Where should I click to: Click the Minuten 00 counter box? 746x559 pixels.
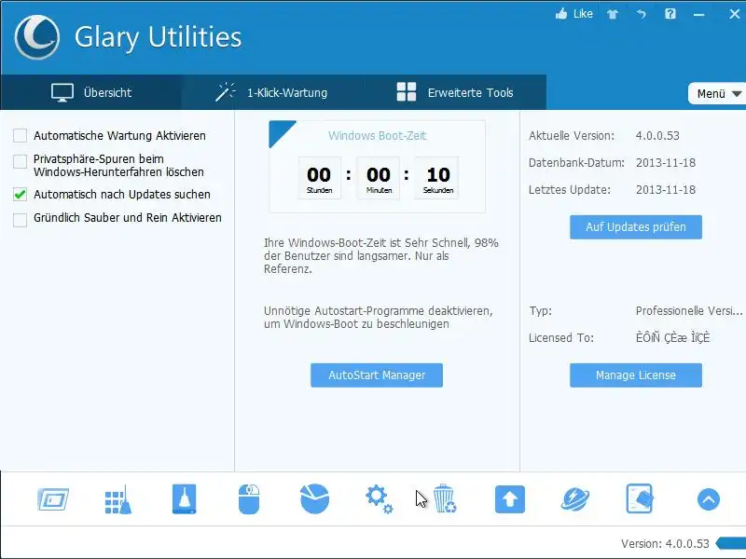379,178
